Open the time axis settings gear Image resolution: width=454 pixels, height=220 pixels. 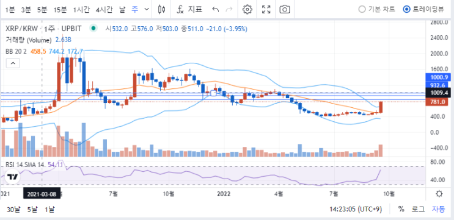tap(439, 193)
